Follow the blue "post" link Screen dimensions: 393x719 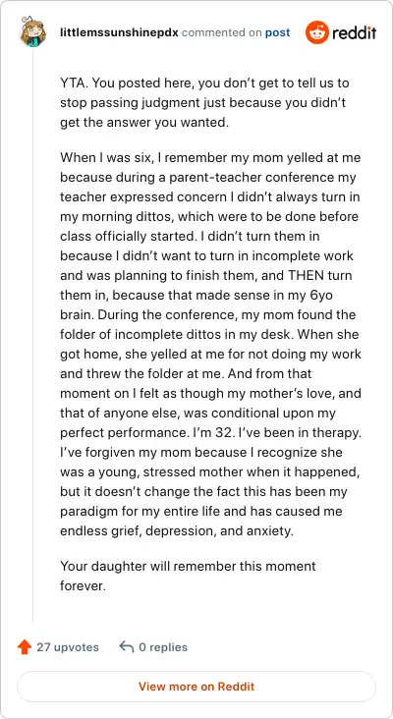pyautogui.click(x=277, y=33)
